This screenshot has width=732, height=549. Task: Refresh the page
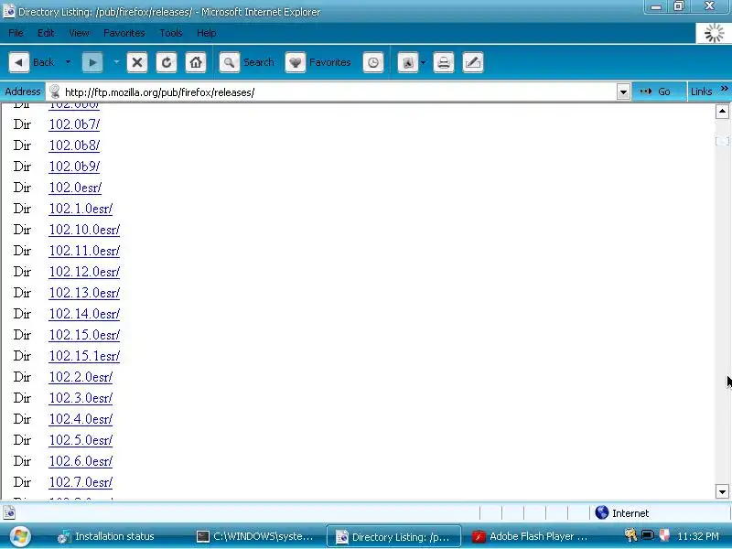tap(167, 62)
